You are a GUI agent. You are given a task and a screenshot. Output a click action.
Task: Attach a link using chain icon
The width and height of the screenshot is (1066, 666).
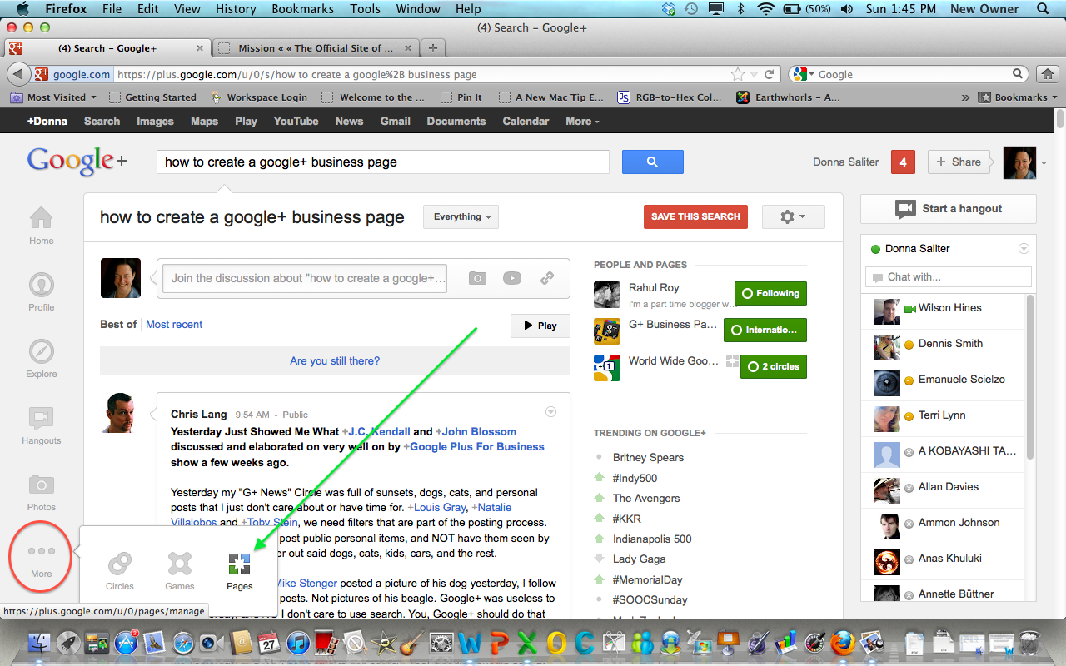(x=547, y=278)
